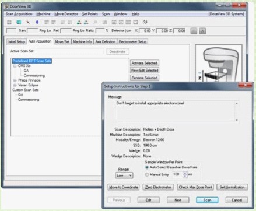
Task: Click the first of the two green figure icons
Action: click(79, 22)
